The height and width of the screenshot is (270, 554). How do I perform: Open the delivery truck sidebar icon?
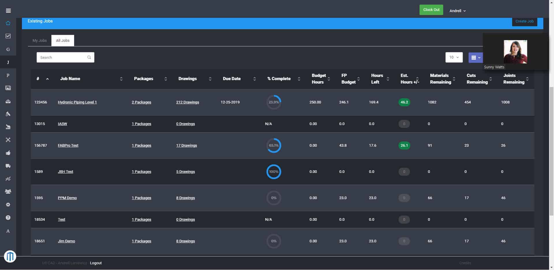click(x=8, y=166)
